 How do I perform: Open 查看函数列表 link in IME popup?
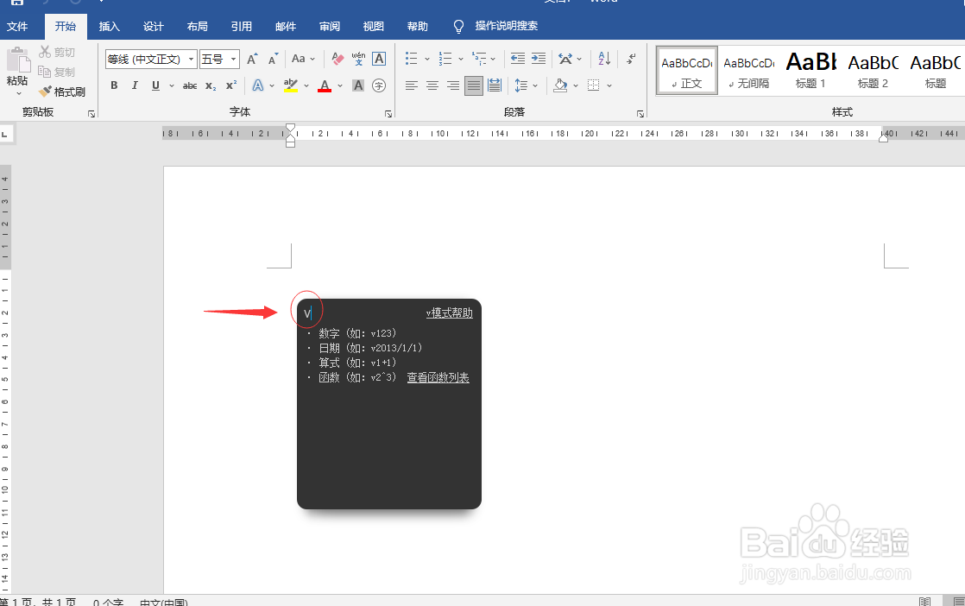(438, 378)
